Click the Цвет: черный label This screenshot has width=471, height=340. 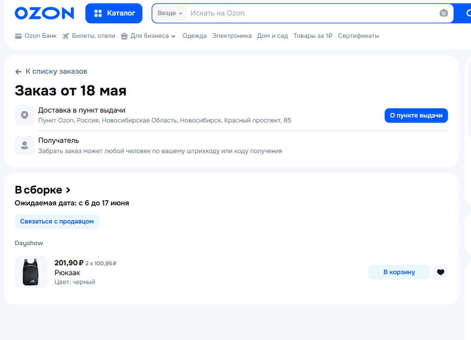[75, 282]
